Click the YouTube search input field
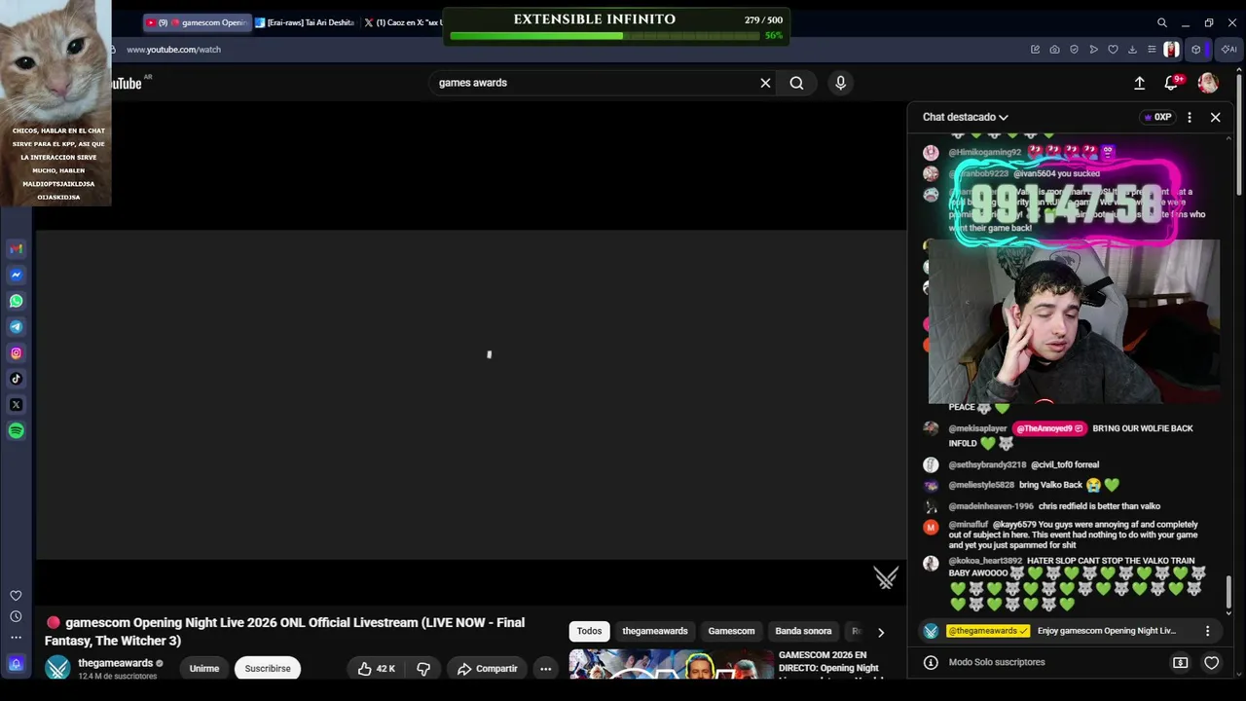Screen dimensions: 1246x701 pos(596,83)
